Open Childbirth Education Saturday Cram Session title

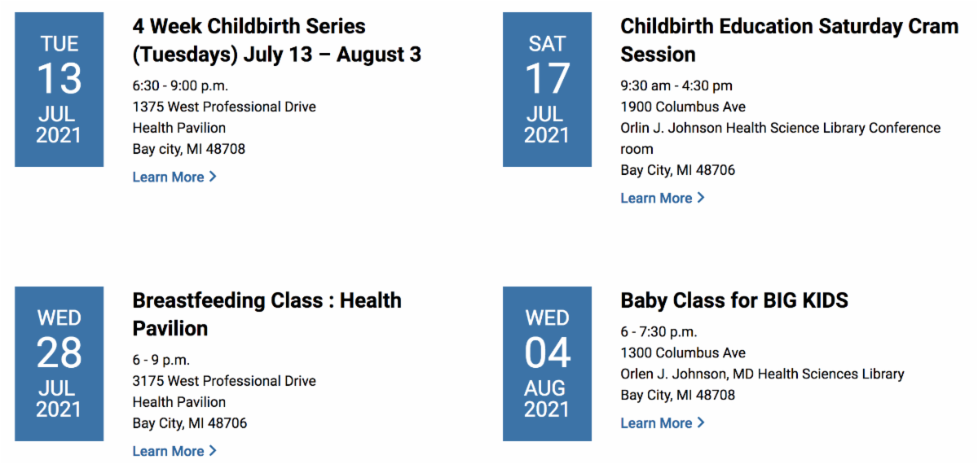(x=789, y=41)
